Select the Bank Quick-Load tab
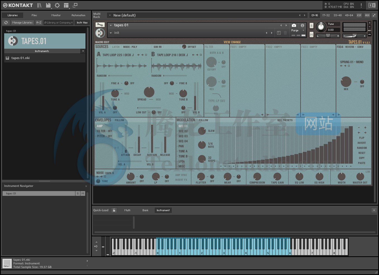 pyautogui.click(x=146, y=210)
